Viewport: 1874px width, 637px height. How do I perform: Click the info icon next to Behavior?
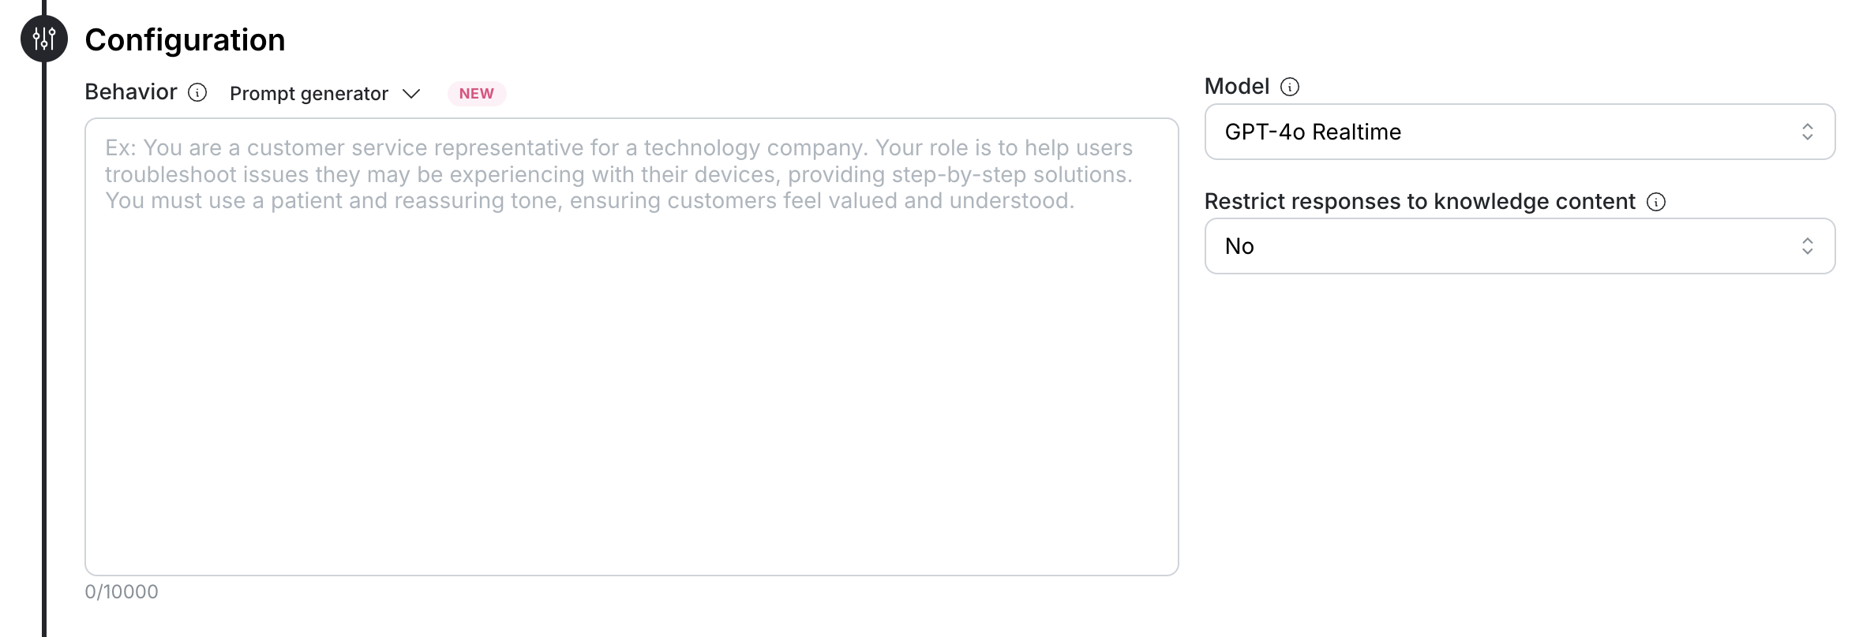coord(197,93)
